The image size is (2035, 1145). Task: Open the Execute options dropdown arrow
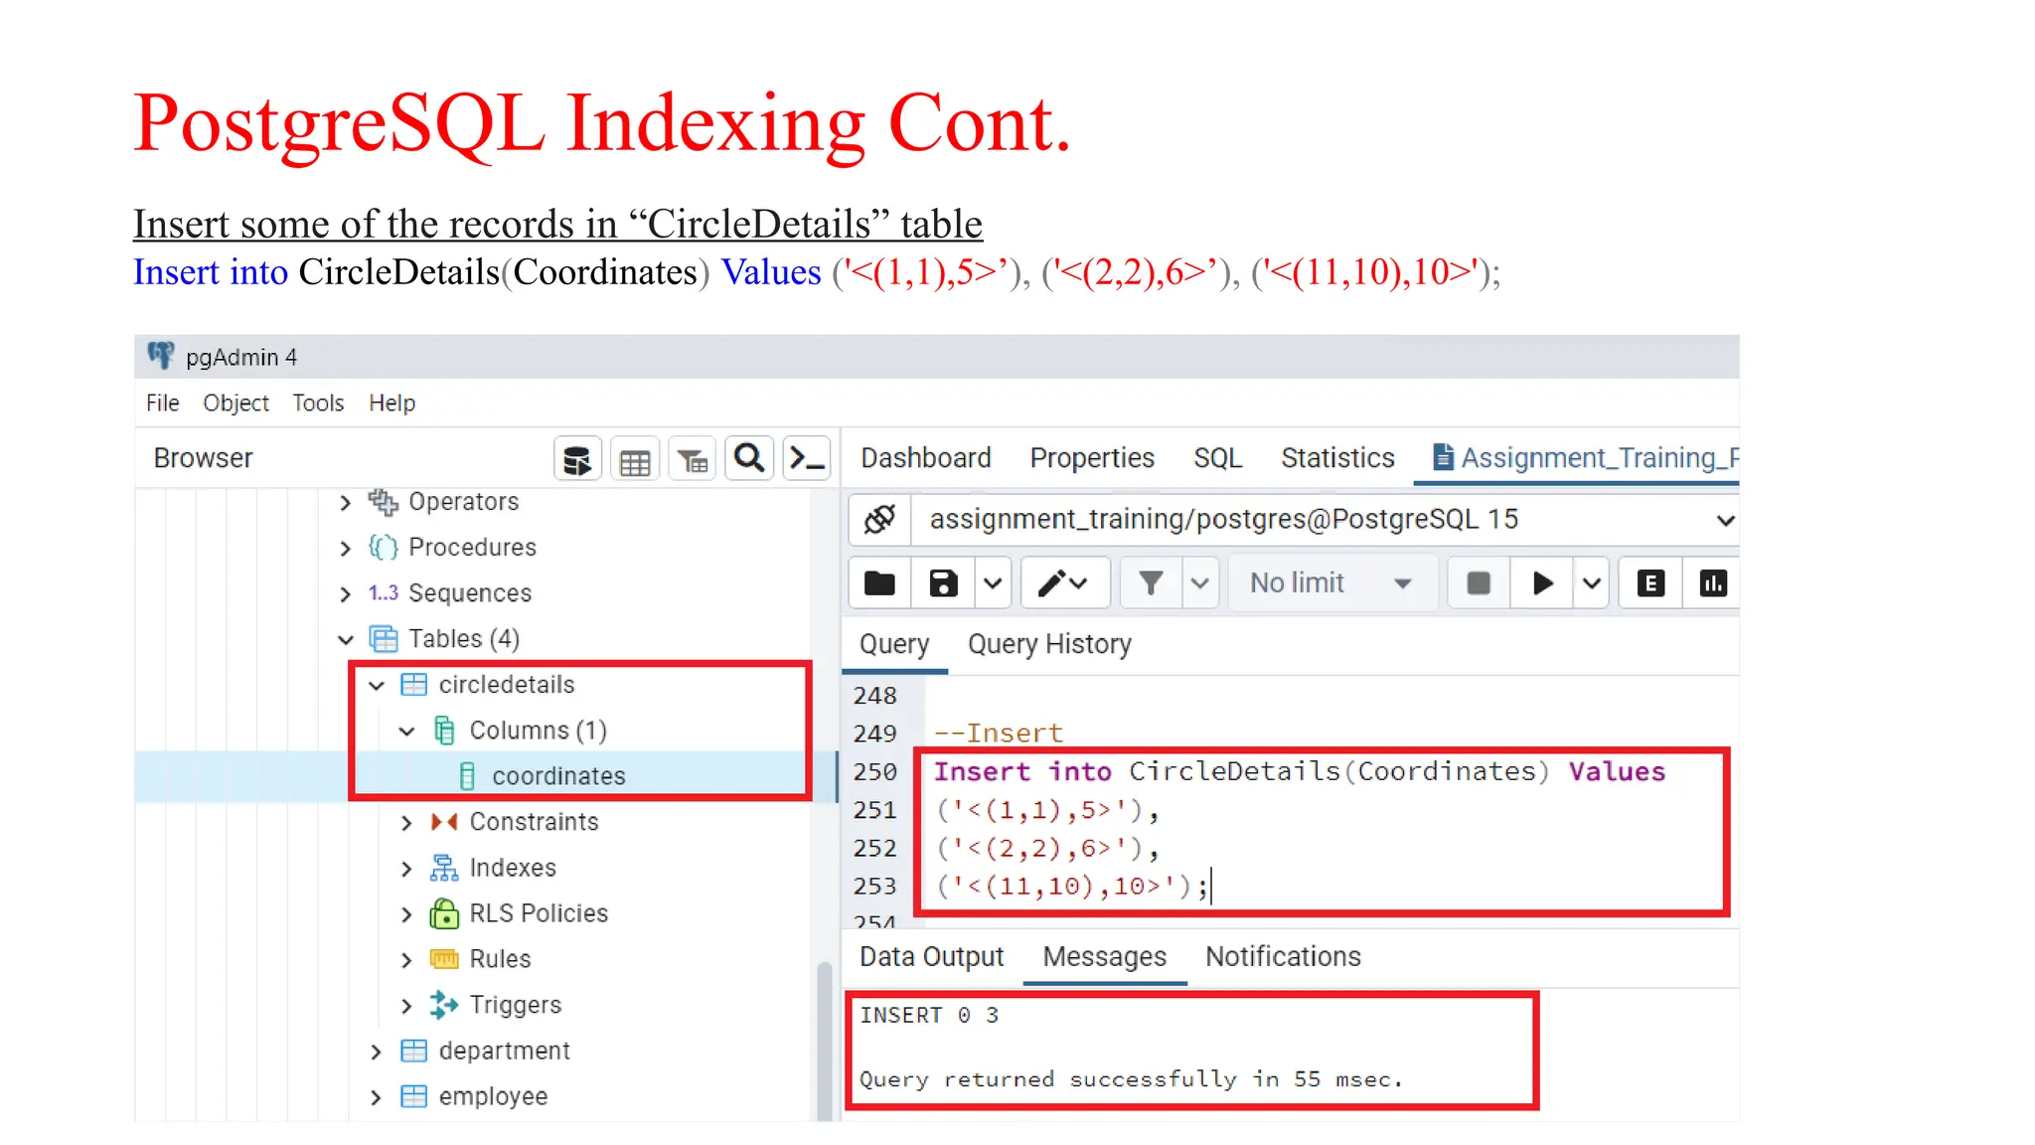(x=1592, y=583)
